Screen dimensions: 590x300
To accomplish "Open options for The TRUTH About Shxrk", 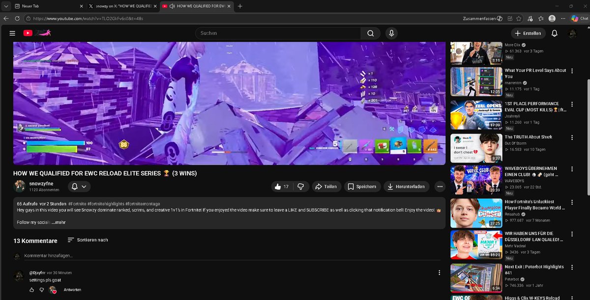I will [572, 137].
